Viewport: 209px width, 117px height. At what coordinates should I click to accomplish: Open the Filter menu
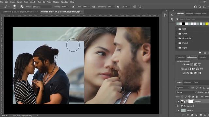click(39, 2)
